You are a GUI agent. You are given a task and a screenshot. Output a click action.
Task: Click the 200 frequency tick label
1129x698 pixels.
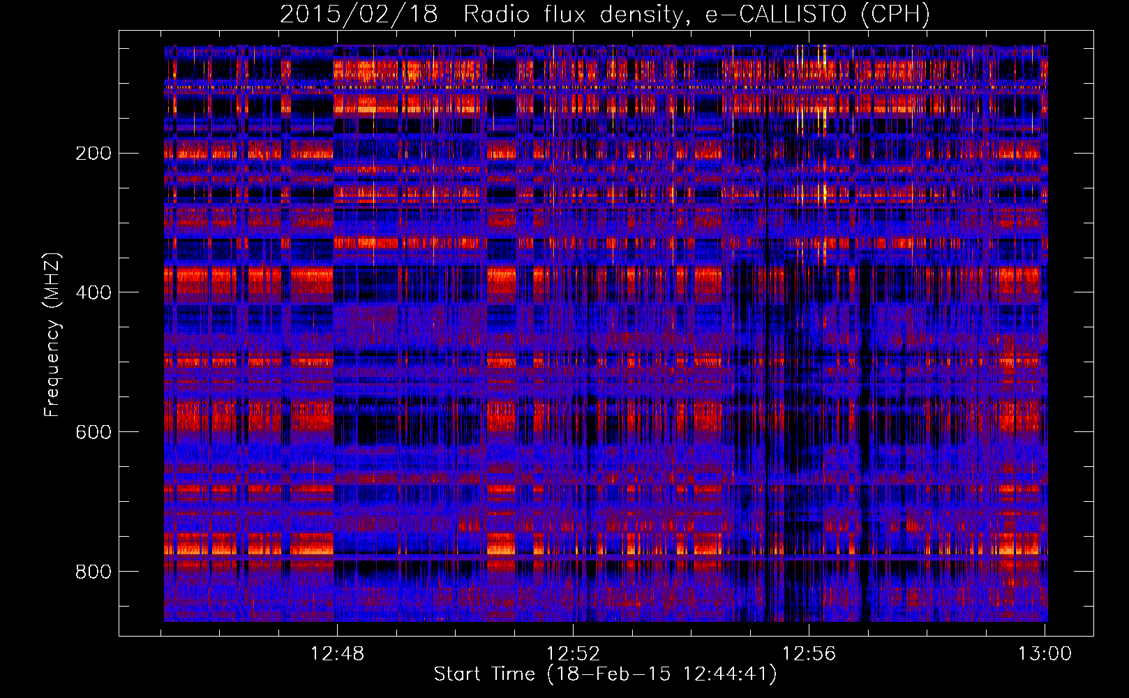tap(93, 154)
